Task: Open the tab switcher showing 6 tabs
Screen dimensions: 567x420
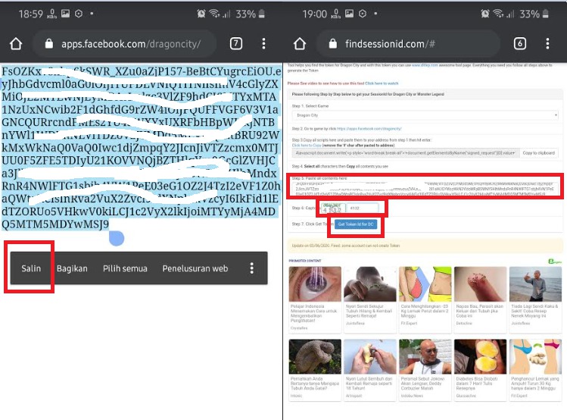Action: [x=519, y=44]
